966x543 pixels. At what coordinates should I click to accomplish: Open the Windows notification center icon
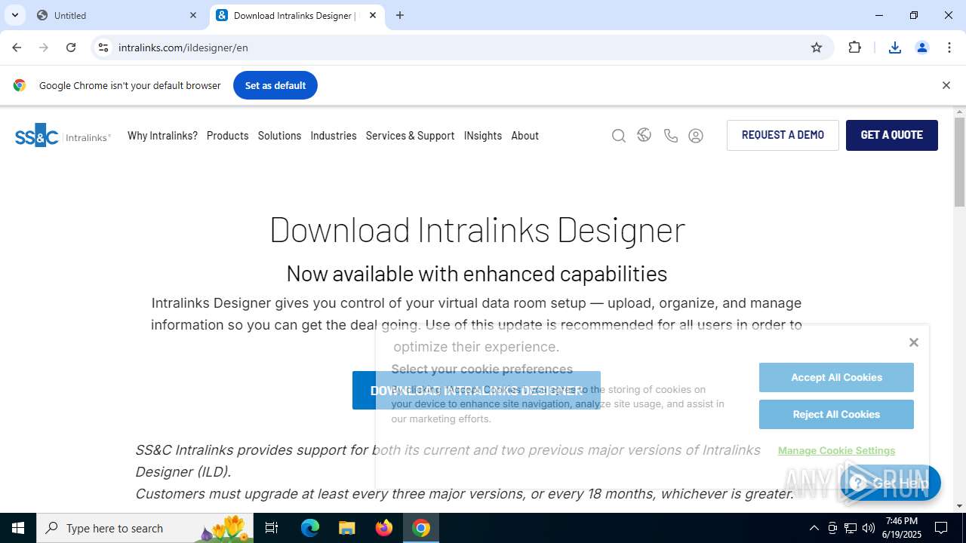(x=942, y=528)
